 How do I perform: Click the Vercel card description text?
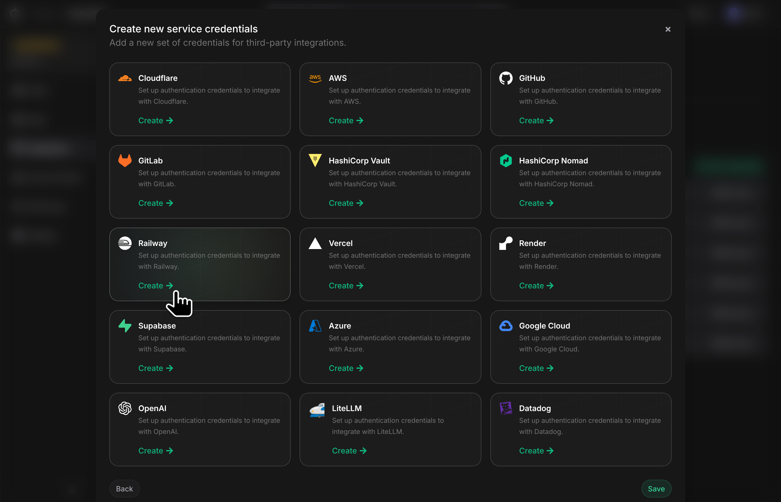point(399,261)
